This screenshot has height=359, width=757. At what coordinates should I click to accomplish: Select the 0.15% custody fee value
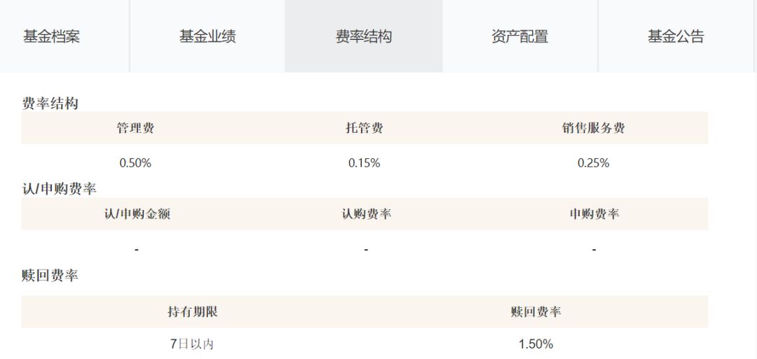pyautogui.click(x=364, y=163)
